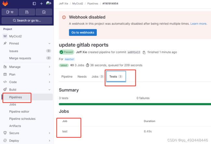Open Merge requests in the sidebar
The image size is (211, 144).
[x=27, y=58]
